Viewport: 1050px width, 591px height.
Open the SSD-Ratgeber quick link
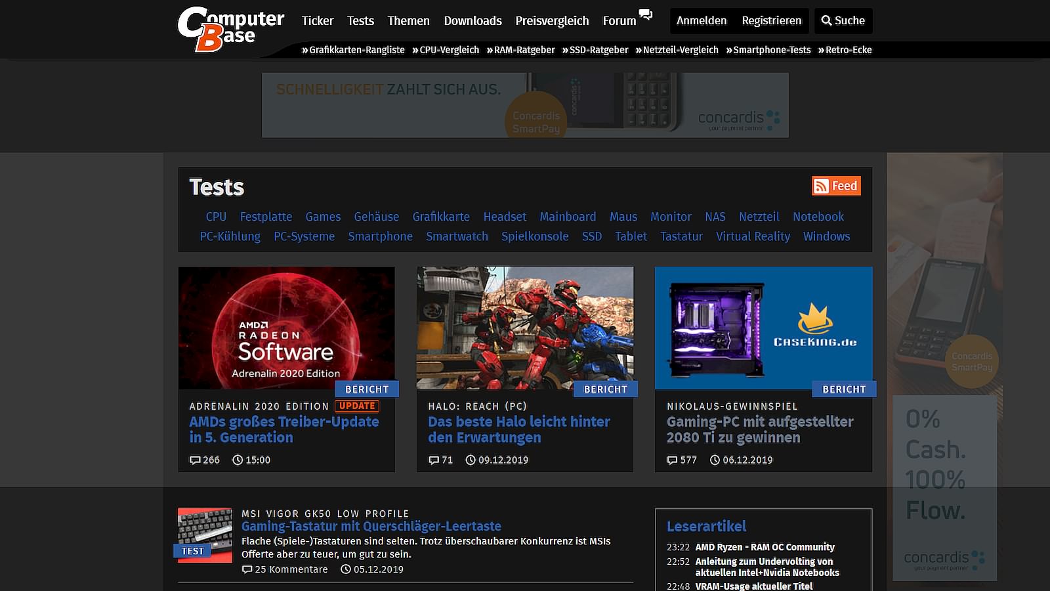point(595,50)
